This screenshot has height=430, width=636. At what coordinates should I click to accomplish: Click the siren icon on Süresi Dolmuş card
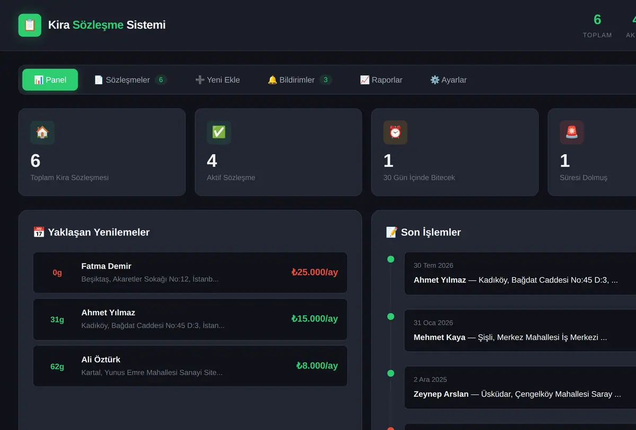click(572, 133)
